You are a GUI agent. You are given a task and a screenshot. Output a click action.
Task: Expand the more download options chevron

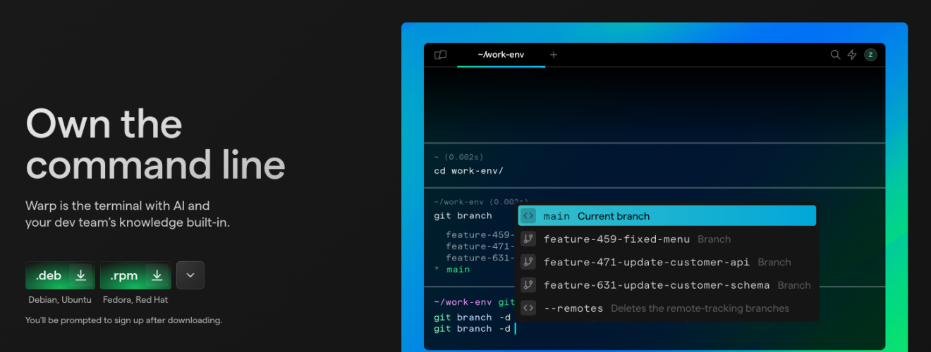point(190,275)
